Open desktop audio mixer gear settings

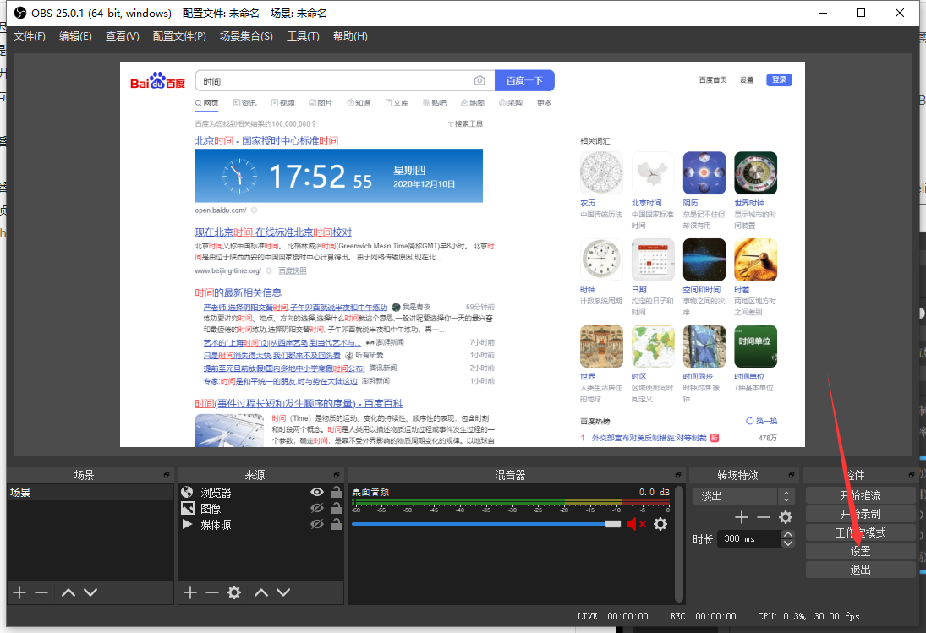[660, 524]
